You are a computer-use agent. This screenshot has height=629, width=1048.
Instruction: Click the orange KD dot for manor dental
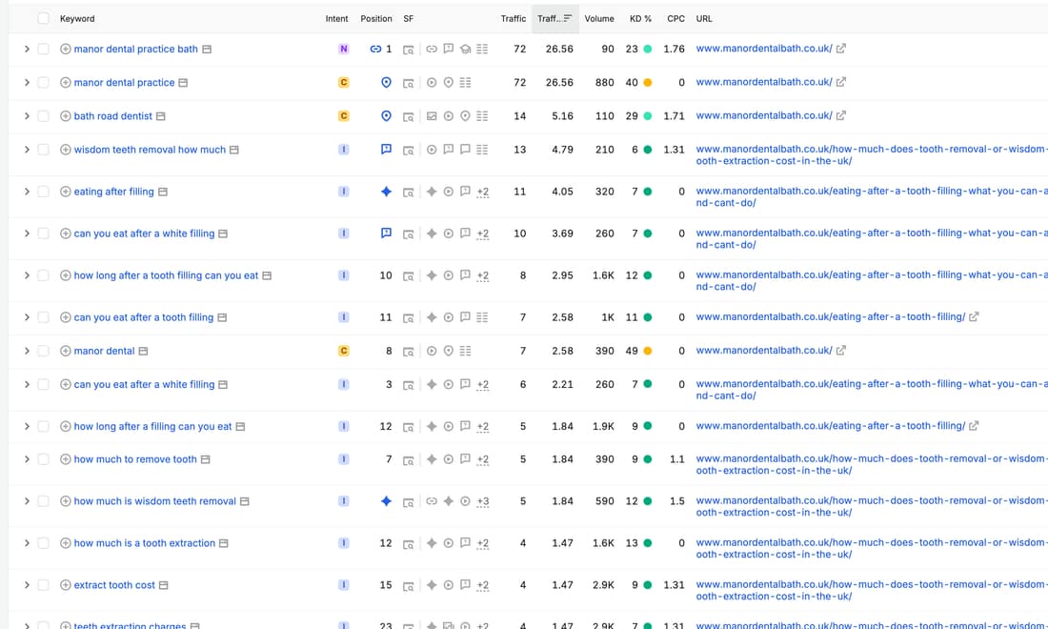(x=648, y=351)
